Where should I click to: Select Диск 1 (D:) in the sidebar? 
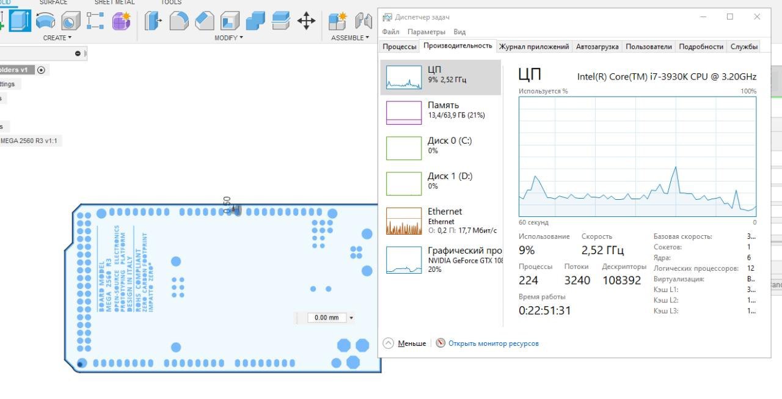[440, 184]
